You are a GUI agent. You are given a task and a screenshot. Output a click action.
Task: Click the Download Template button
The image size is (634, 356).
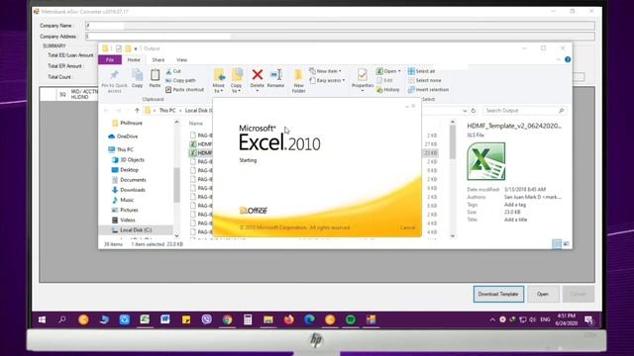tap(498, 294)
